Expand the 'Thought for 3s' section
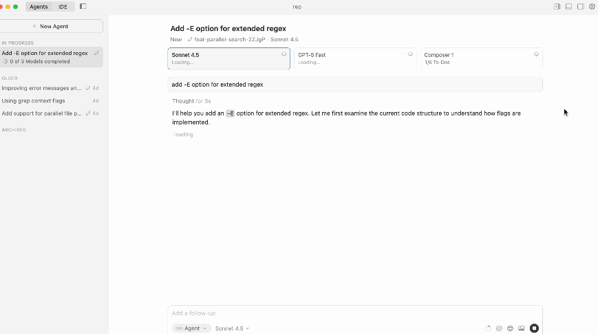Image resolution: width=598 pixels, height=334 pixels. [191, 101]
